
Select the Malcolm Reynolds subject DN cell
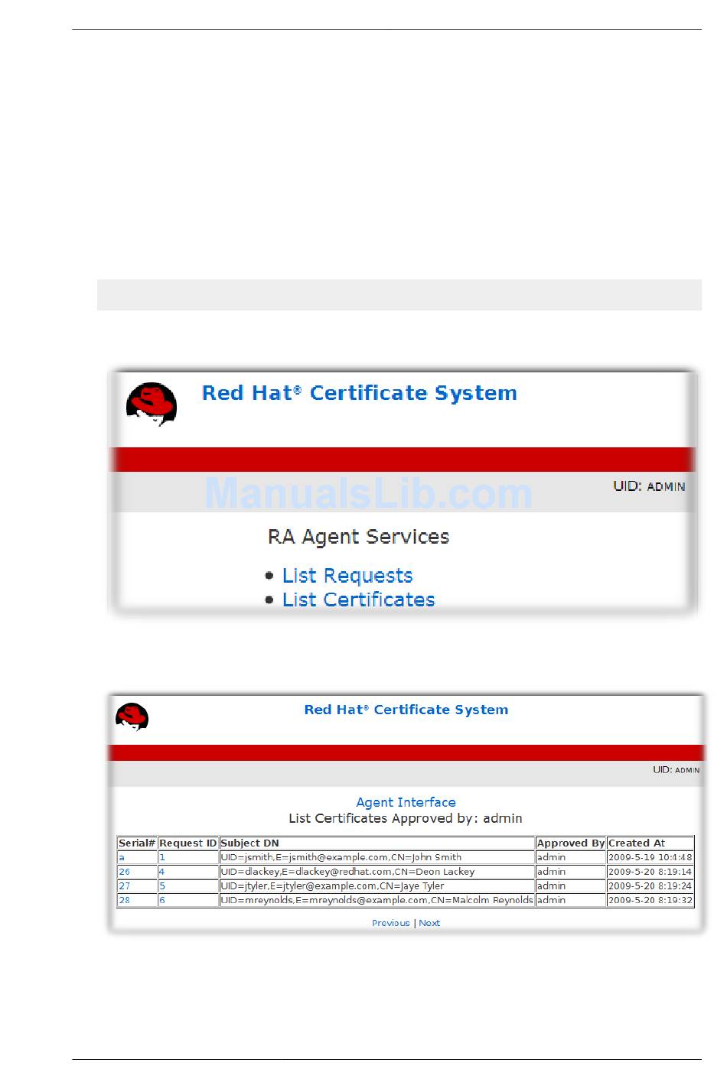click(x=377, y=901)
